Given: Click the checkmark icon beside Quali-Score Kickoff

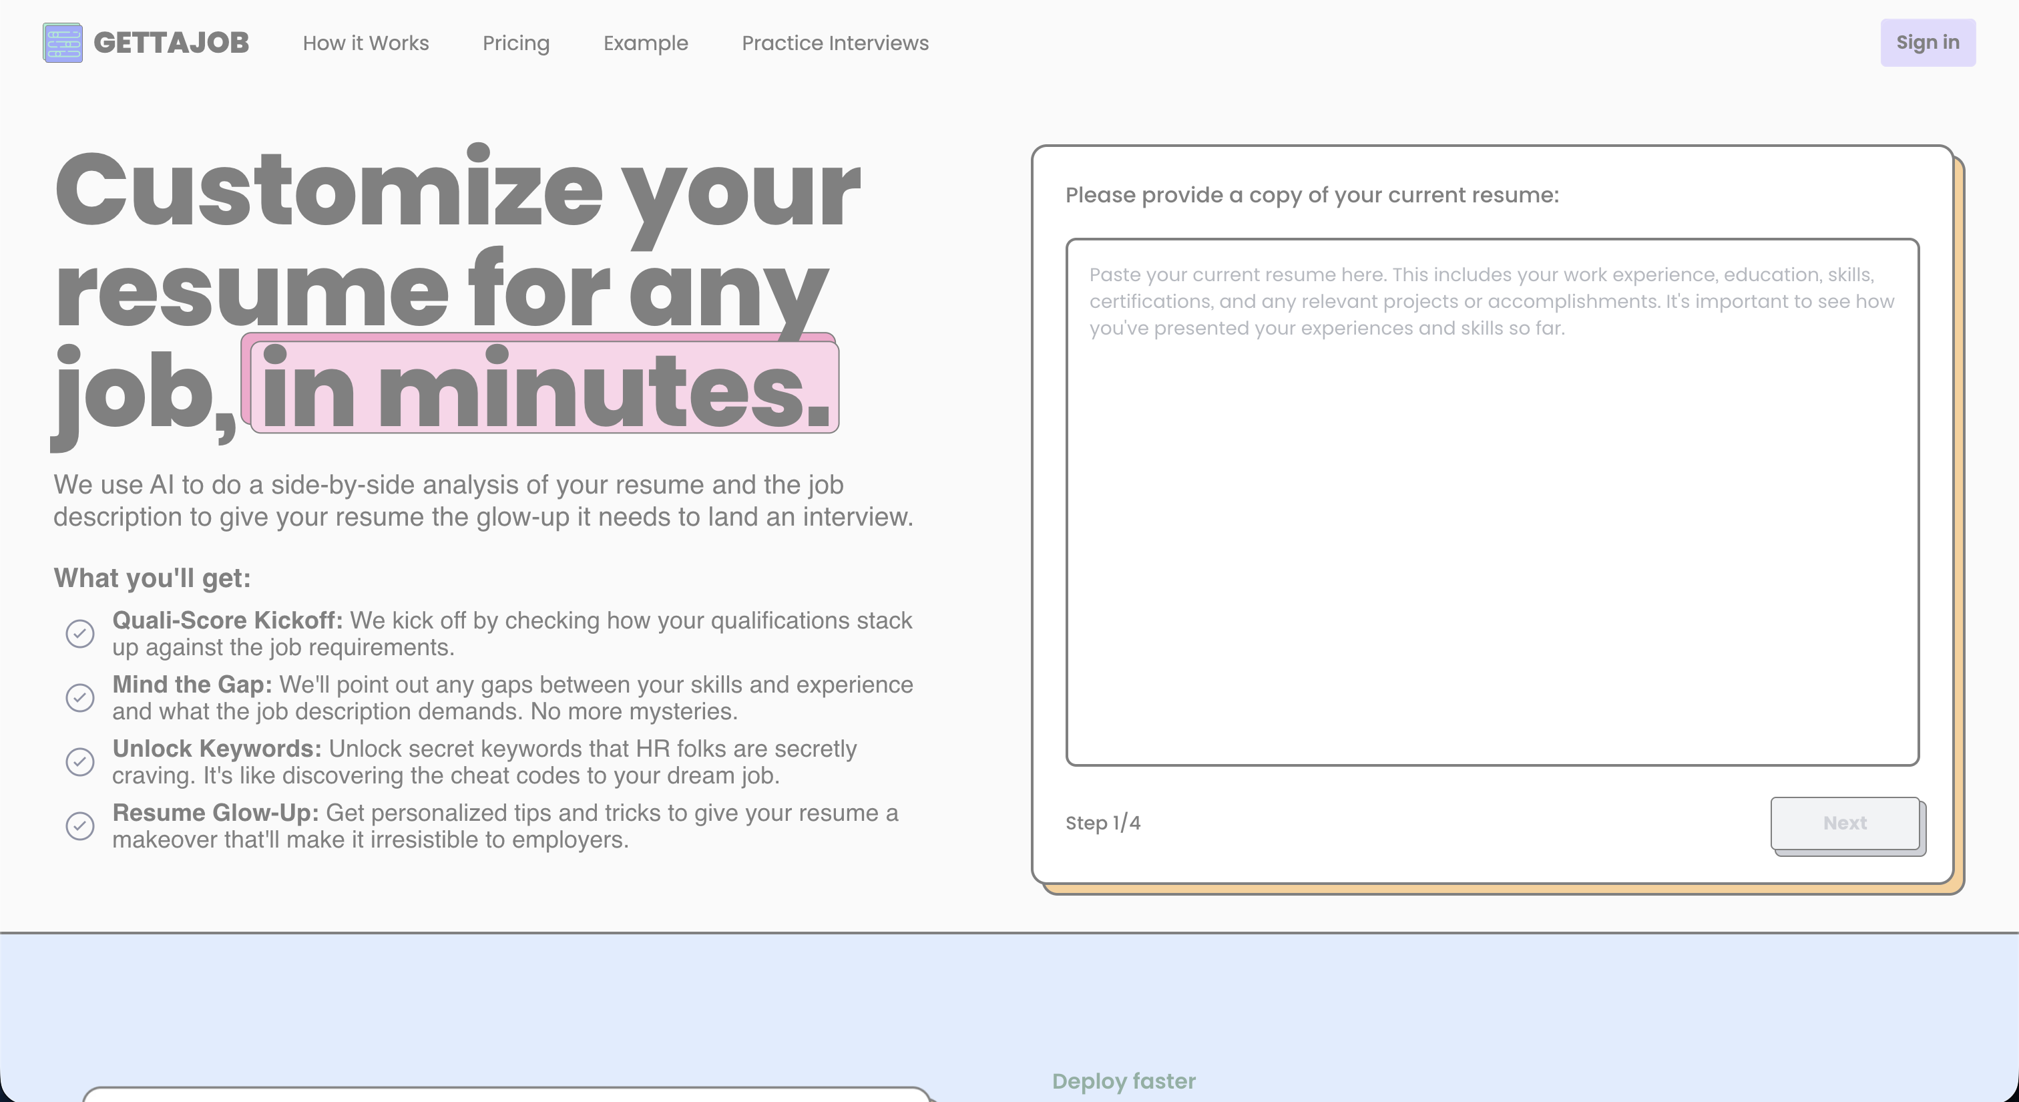Looking at the screenshot, I should 80,633.
